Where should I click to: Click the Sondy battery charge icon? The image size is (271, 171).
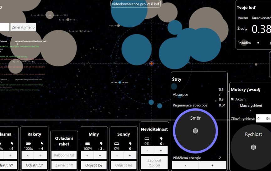(116, 144)
